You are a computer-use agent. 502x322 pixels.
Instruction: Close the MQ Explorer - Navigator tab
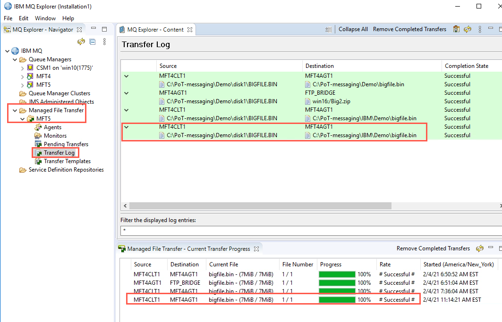tap(79, 29)
